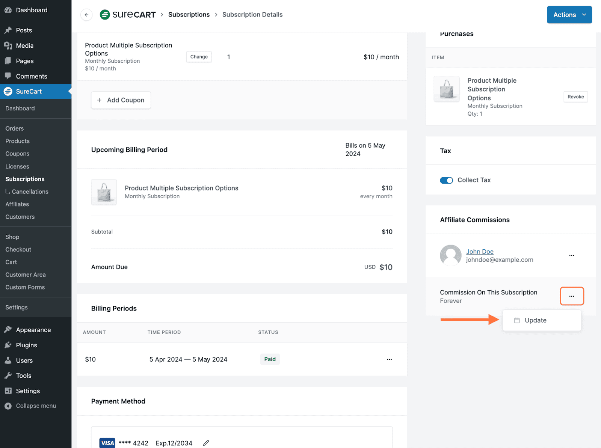
Task: Click the Add Coupon button
Action: point(121,100)
